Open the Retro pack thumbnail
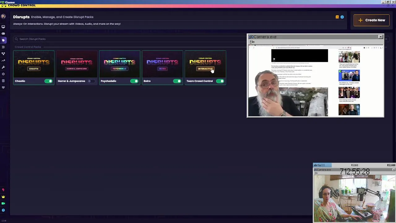Image resolution: width=396 pixels, height=223 pixels. [x=162, y=64]
